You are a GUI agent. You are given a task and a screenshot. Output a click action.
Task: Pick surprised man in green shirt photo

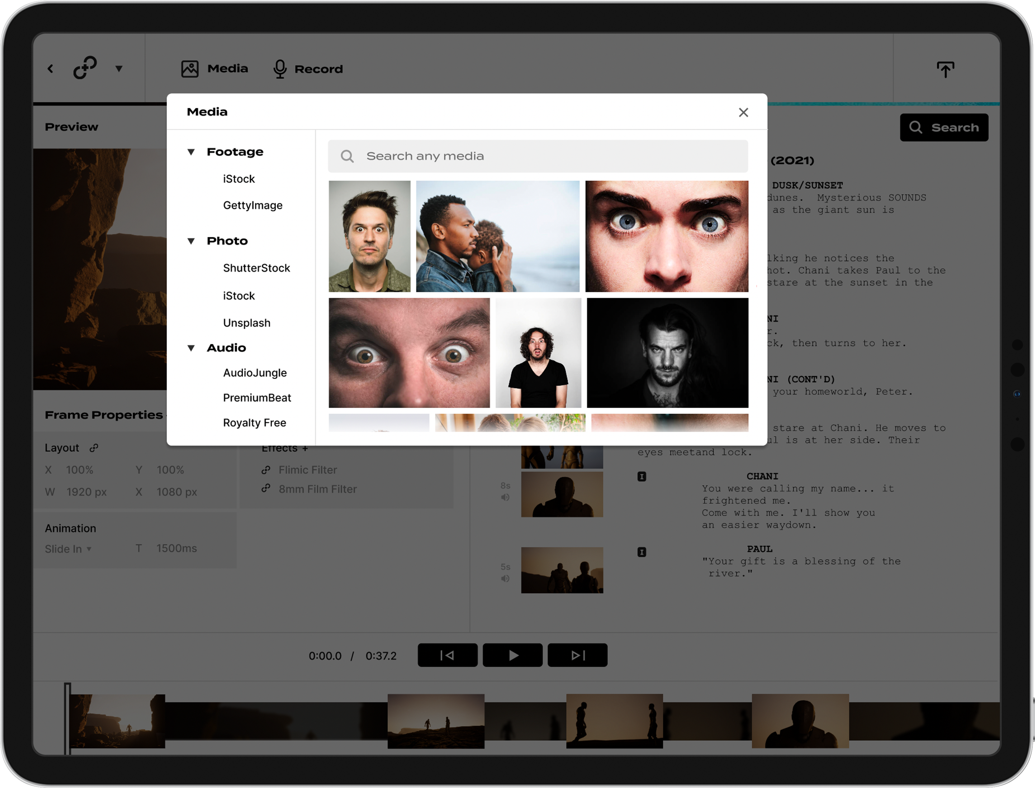coord(369,237)
